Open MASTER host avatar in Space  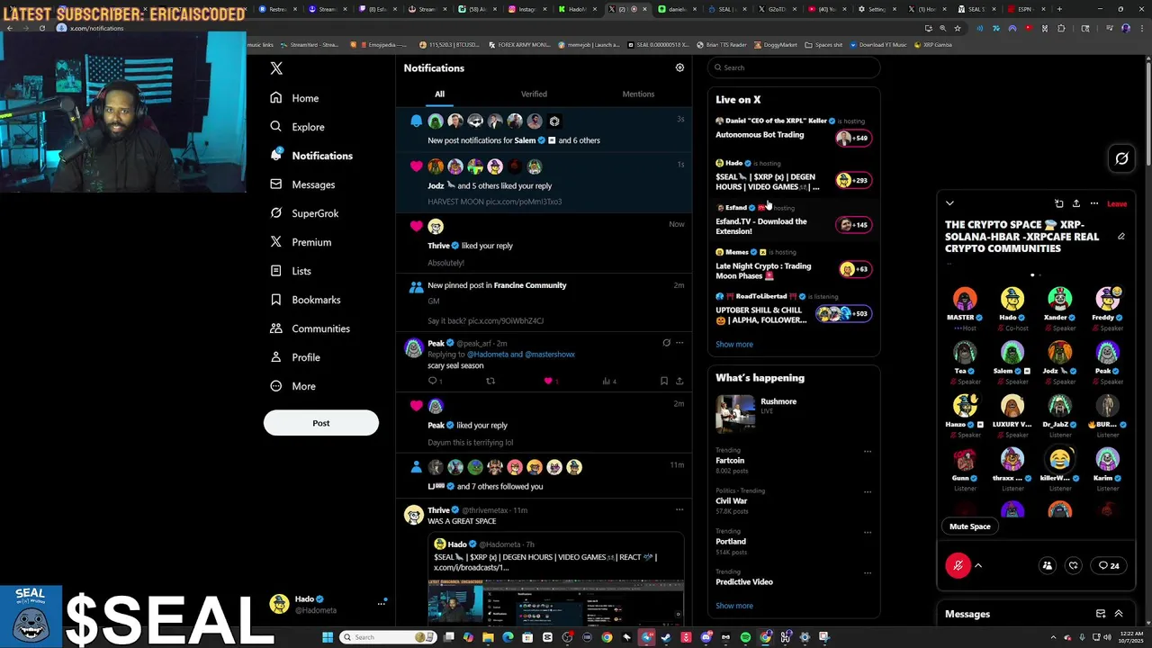(x=965, y=298)
